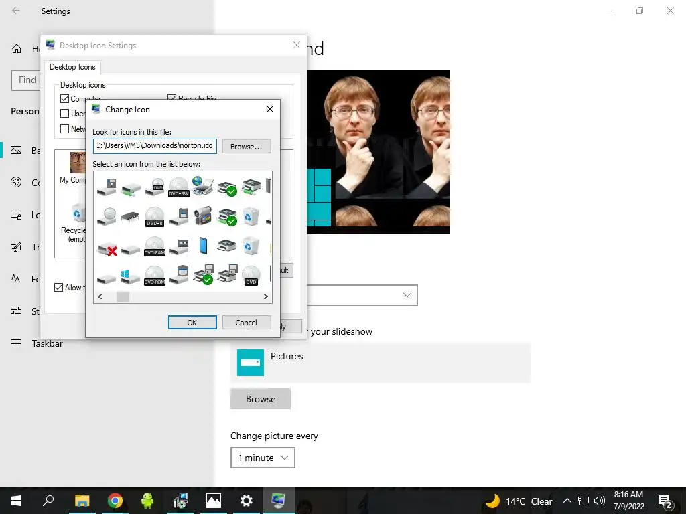Select the DVD-ROM disc icon
Viewport: 686px width, 514px height.
(155, 276)
